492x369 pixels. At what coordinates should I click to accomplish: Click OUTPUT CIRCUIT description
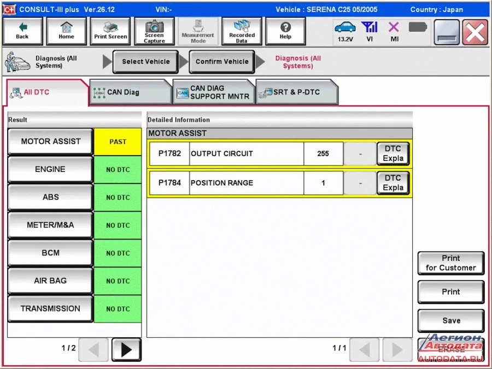coord(247,153)
